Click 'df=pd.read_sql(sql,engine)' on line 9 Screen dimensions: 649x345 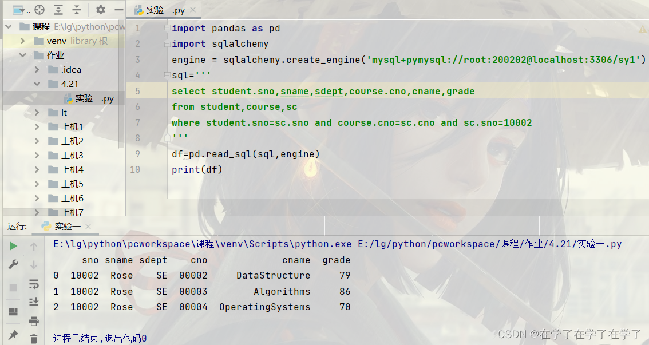point(246,154)
